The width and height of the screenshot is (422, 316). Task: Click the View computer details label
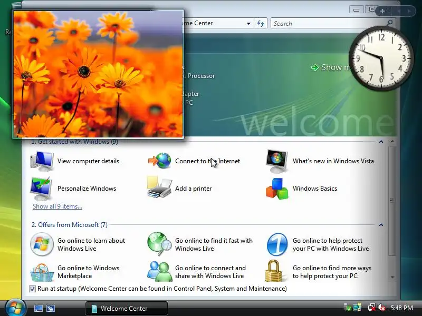point(88,161)
